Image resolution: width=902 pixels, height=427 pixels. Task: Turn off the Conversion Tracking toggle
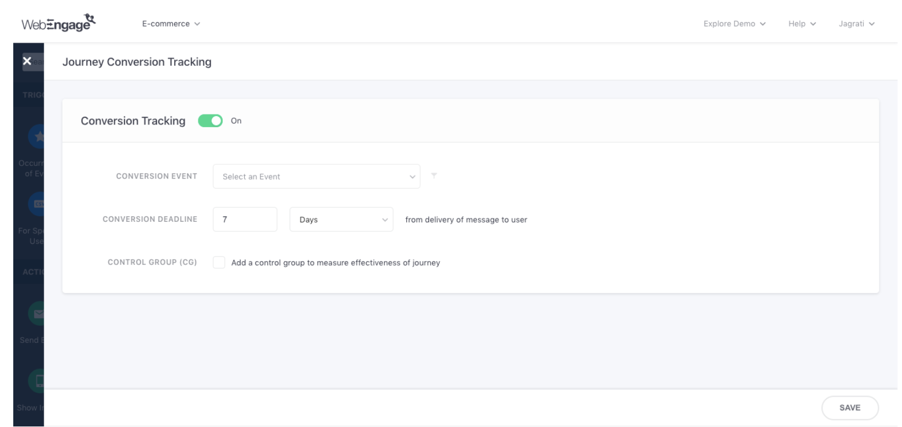(x=210, y=121)
